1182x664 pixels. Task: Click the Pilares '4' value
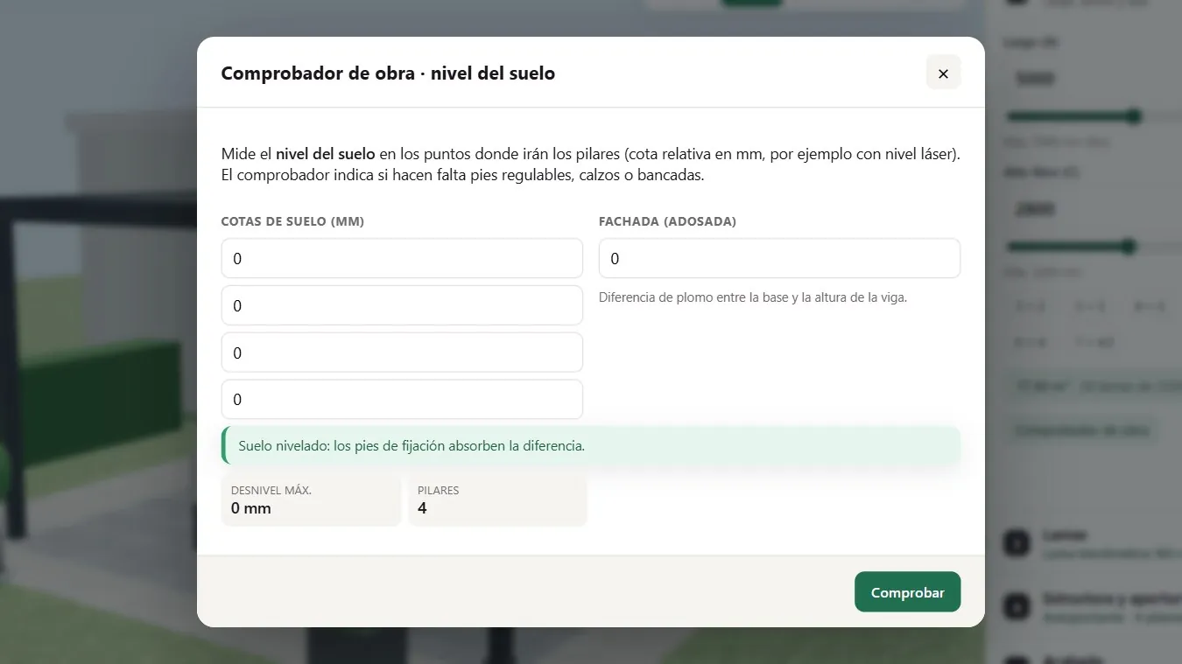pos(422,508)
